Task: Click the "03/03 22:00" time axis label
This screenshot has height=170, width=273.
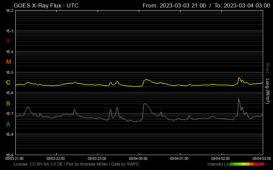Action: 56,158
